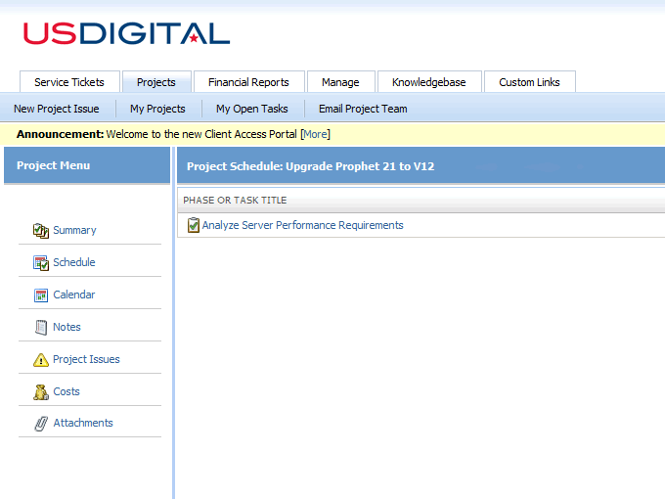The height and width of the screenshot is (499, 665).
Task: Open the Project Issues link
Action: (86, 359)
